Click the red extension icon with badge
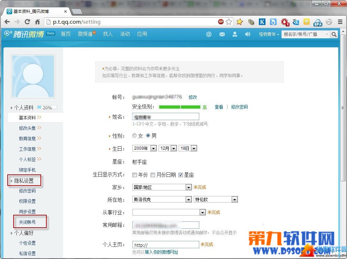Image resolution: width=347 pixels, height=259 pixels. pyautogui.click(x=285, y=22)
